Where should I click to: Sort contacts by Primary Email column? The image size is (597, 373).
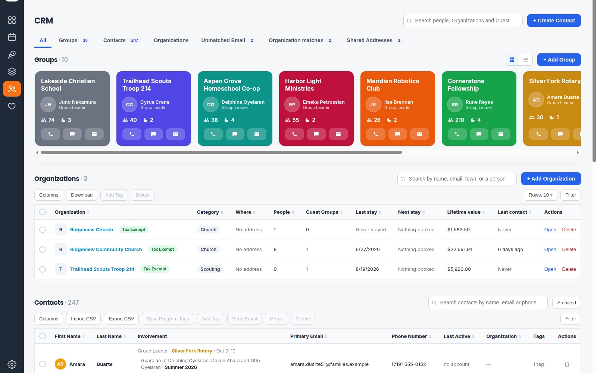click(309, 336)
